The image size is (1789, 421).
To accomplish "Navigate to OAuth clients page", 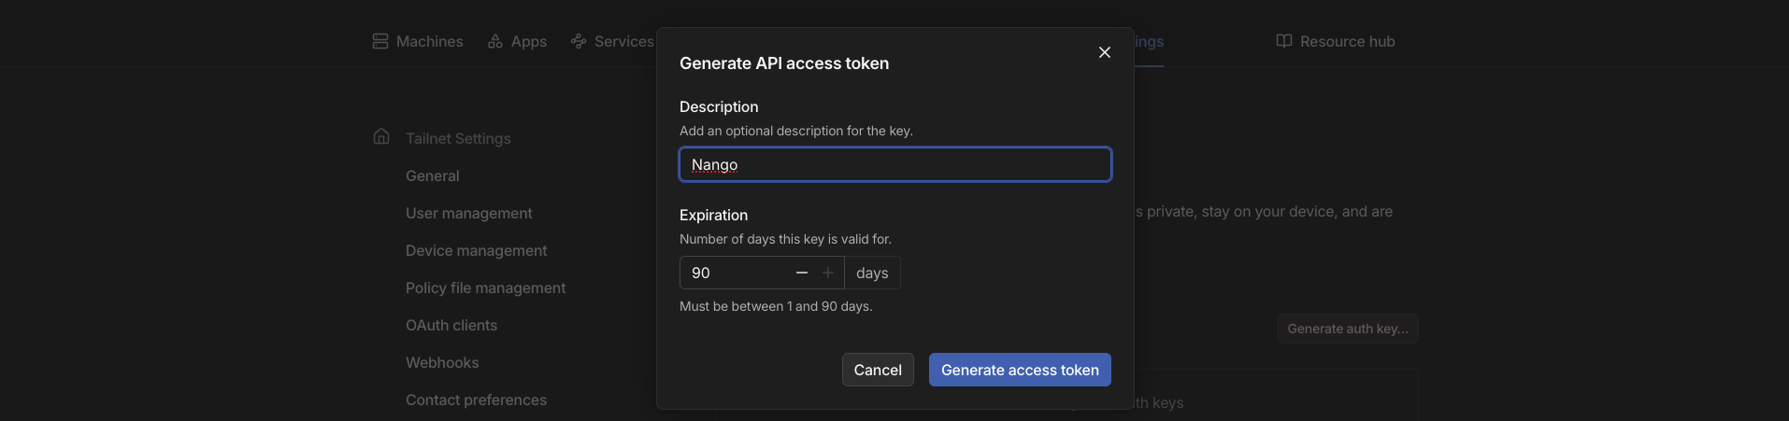I will (451, 325).
